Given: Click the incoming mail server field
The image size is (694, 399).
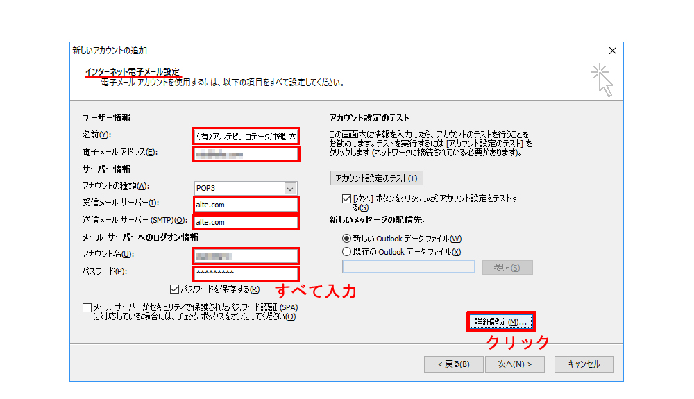Looking at the screenshot, I should pos(246,205).
